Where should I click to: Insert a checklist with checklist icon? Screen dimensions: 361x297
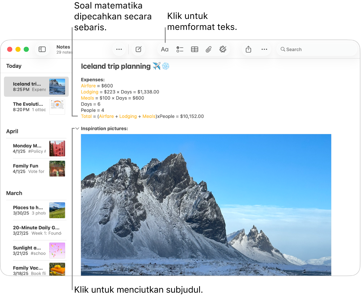tap(180, 49)
